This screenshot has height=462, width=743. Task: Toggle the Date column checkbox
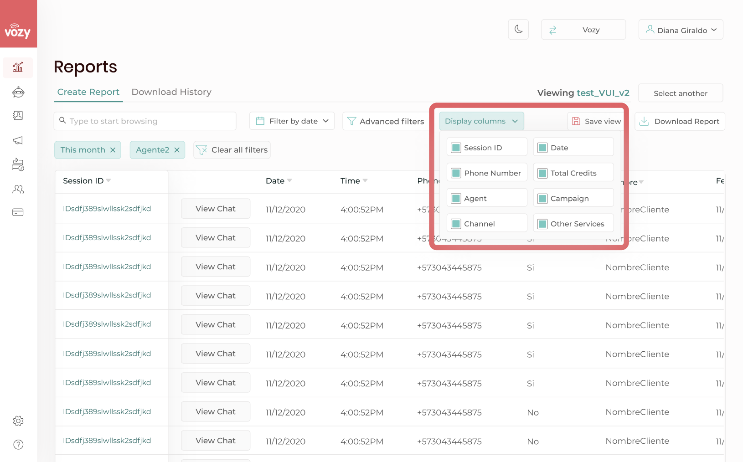click(542, 148)
